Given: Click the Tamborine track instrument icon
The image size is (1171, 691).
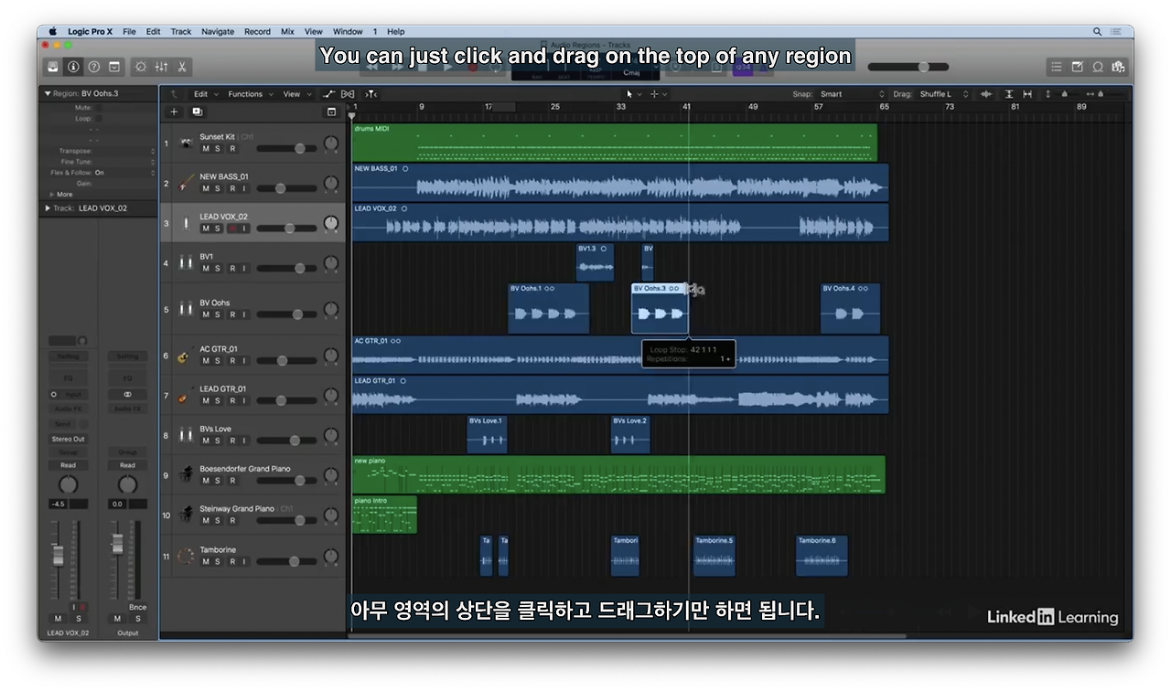Looking at the screenshot, I should (187, 556).
